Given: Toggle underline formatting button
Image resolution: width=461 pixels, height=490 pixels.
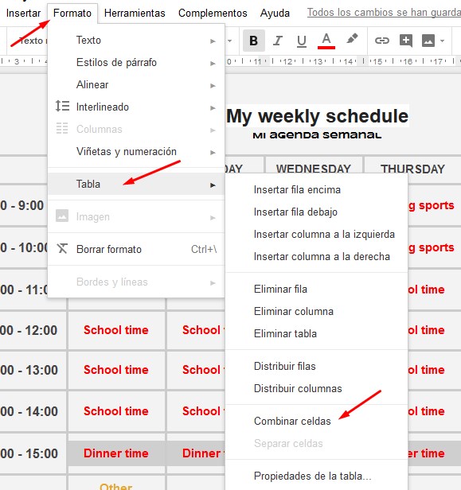Looking at the screenshot, I should click(302, 41).
